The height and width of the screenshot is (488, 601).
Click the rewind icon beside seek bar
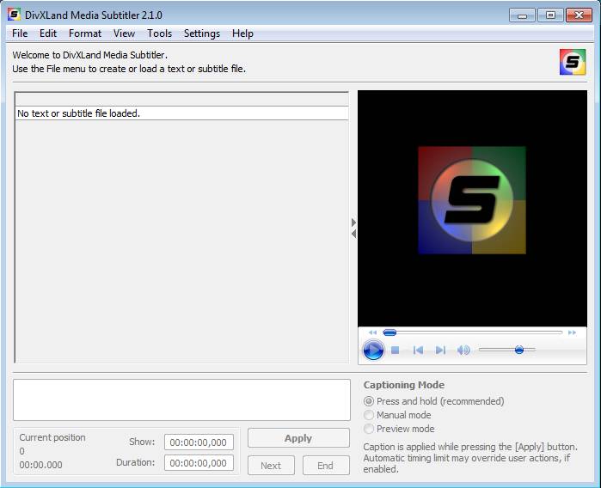[372, 332]
